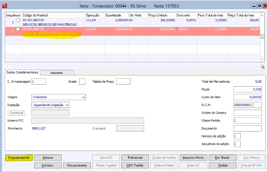Screen dimensions: 267x172
Task: Click the OBS Padrão button
Action: coord(135,165)
